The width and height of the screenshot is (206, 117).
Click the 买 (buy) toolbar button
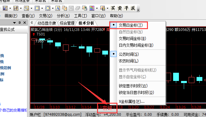(113, 8)
